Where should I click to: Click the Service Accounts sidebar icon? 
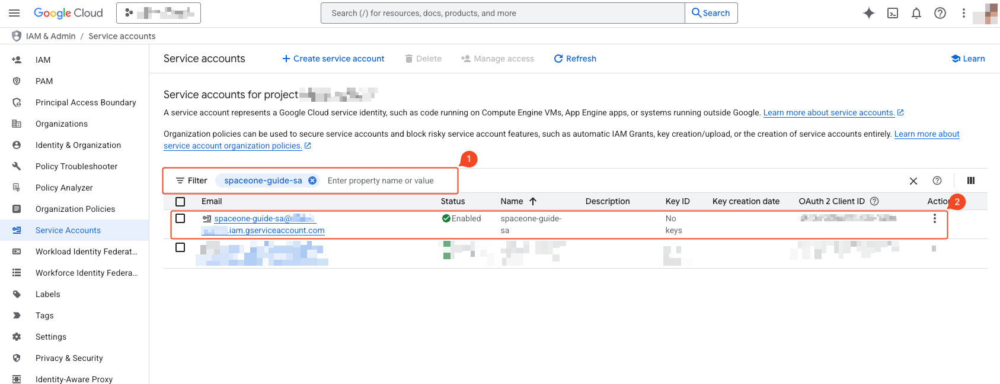(17, 230)
